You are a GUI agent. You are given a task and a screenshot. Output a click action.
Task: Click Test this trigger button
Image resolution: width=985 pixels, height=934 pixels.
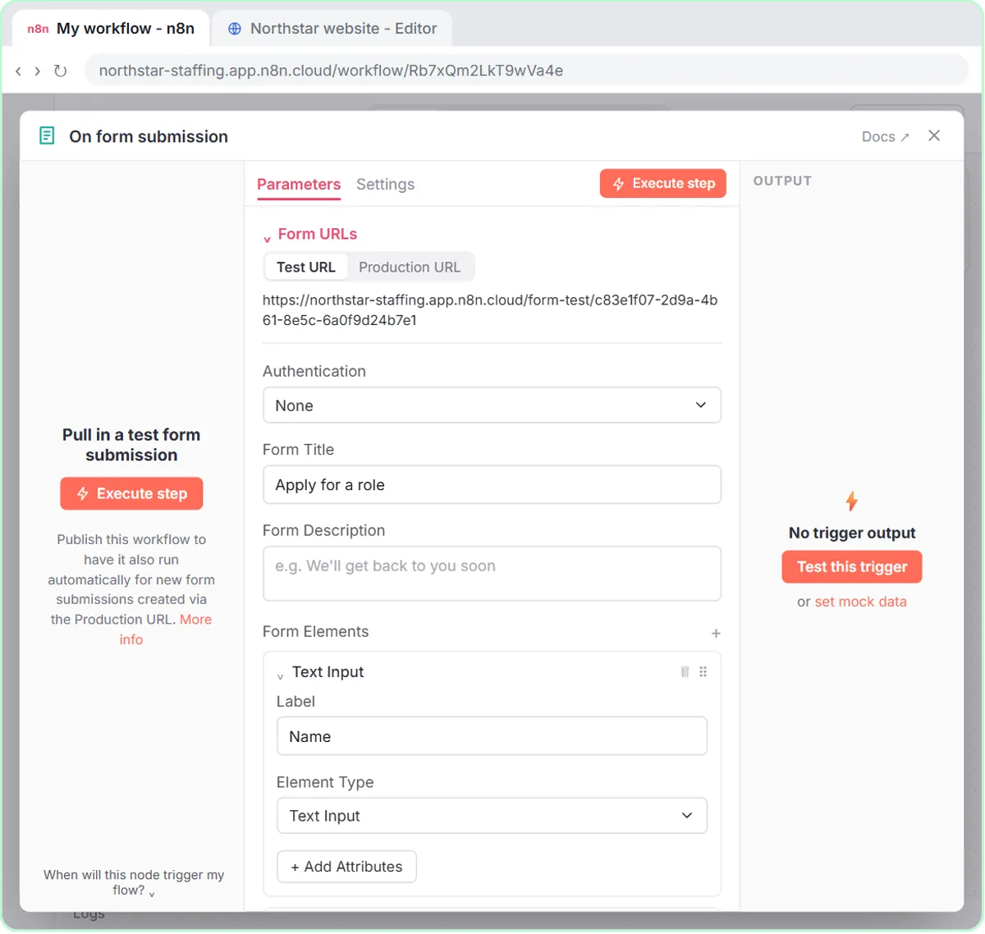pos(852,567)
